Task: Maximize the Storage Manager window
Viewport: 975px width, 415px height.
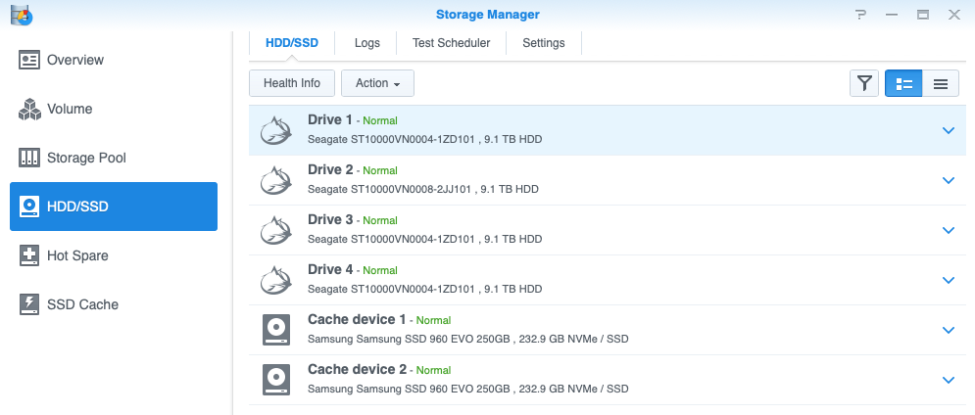Action: (923, 15)
